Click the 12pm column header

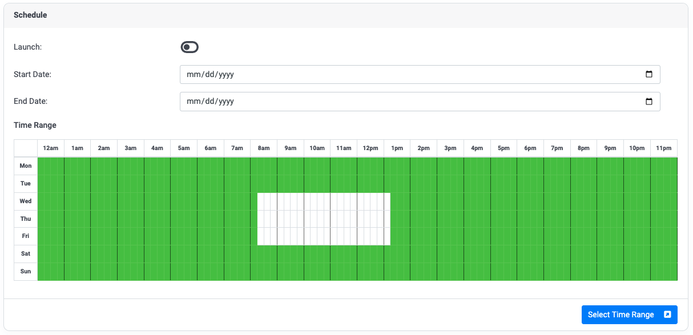370,148
